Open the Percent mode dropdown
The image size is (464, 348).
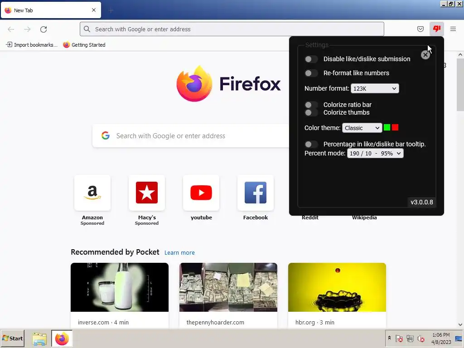(x=375, y=153)
